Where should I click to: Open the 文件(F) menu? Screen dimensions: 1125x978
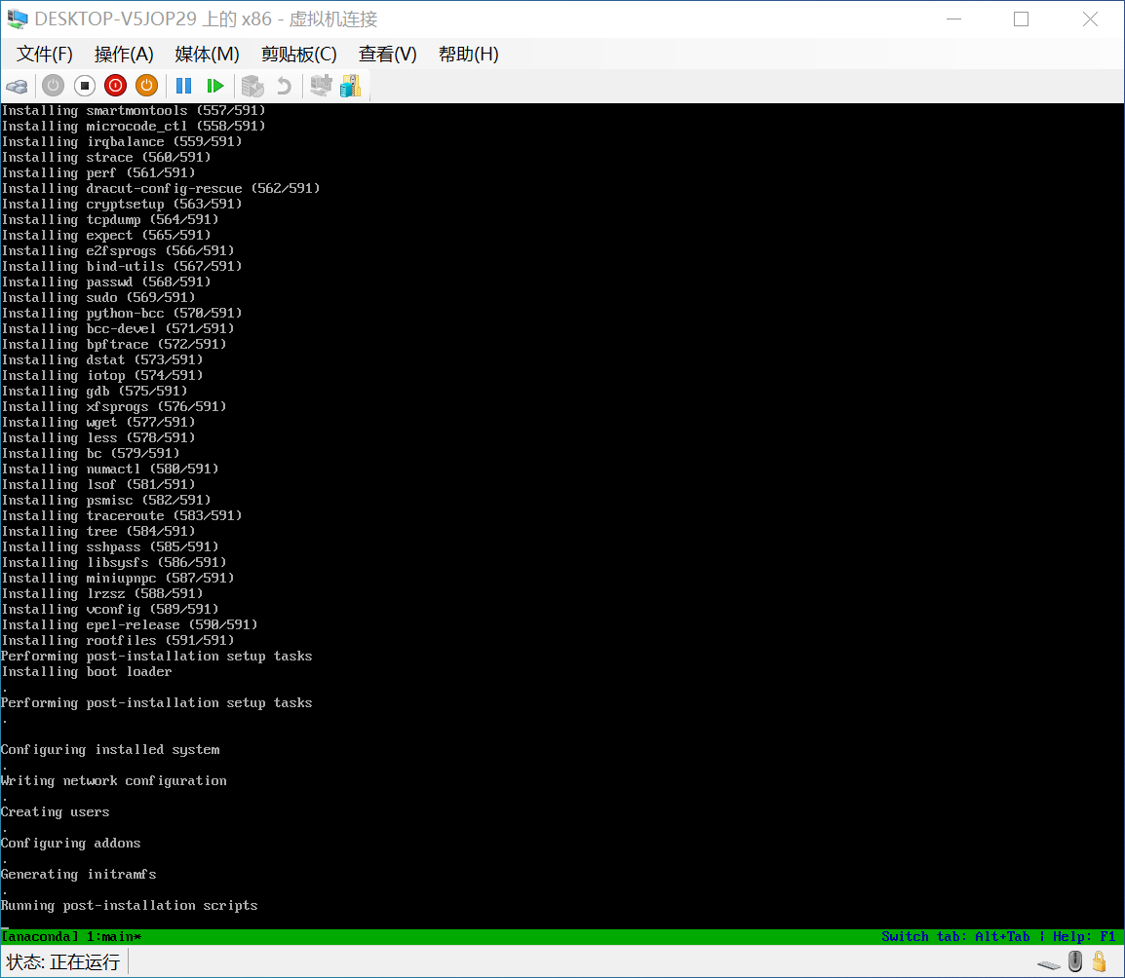pyautogui.click(x=45, y=54)
